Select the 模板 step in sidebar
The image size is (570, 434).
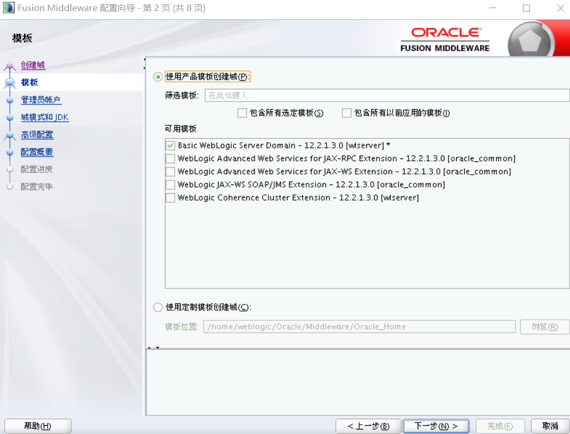(x=30, y=82)
